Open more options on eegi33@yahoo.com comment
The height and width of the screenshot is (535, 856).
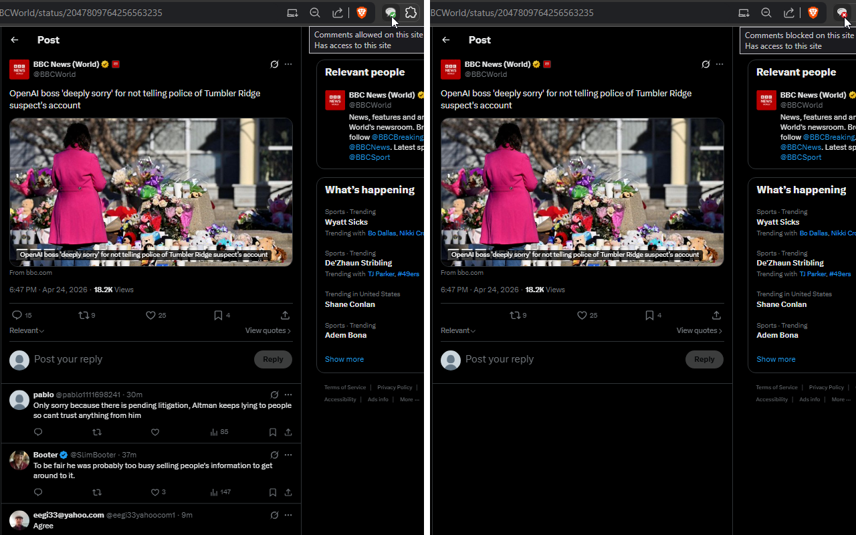(x=288, y=515)
